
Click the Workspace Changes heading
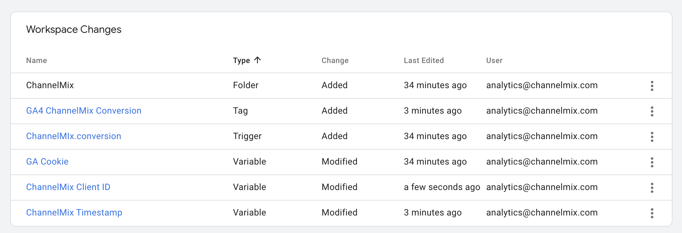pyautogui.click(x=74, y=30)
